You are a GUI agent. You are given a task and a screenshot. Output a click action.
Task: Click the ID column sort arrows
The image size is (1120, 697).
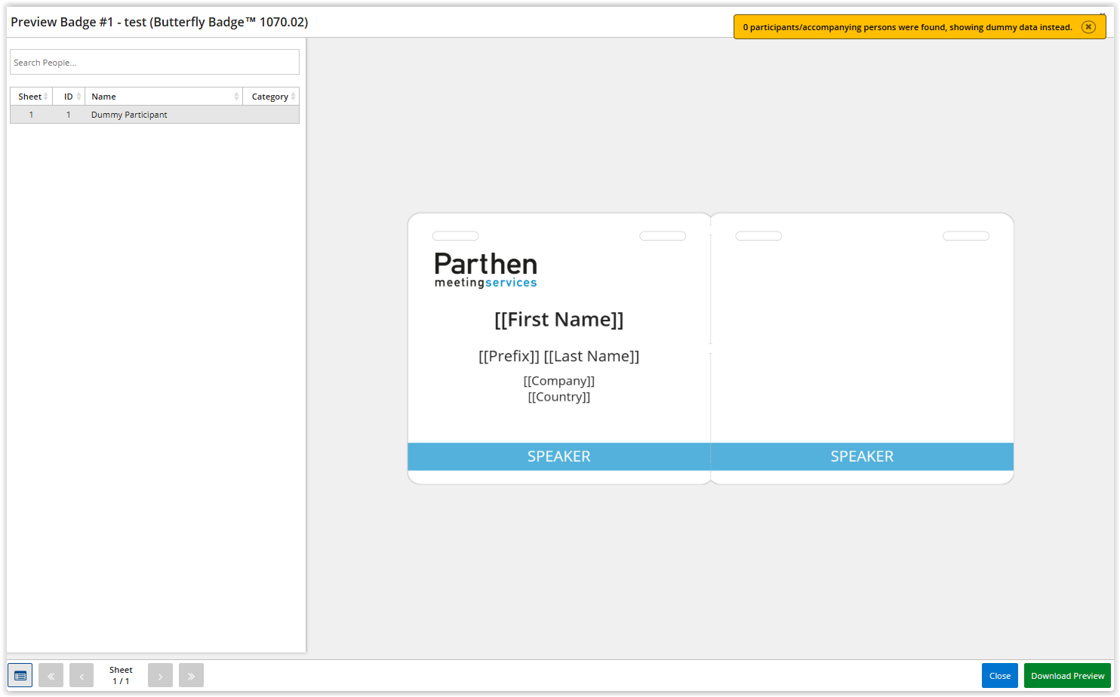(x=78, y=97)
